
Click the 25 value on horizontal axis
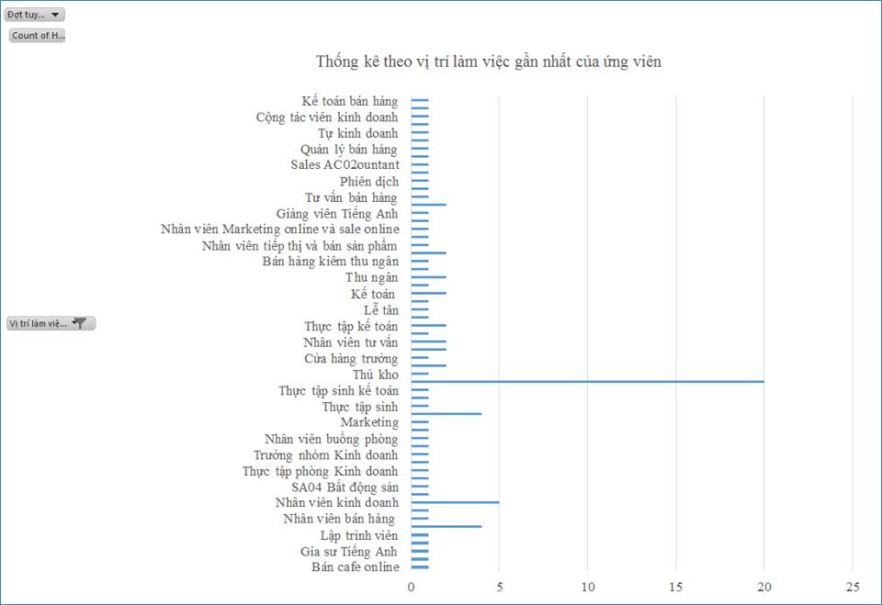pyautogui.click(x=852, y=588)
